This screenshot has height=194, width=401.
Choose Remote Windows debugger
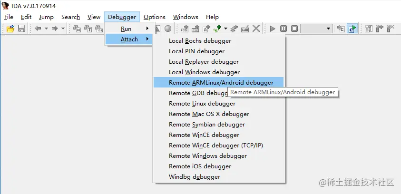219,156
